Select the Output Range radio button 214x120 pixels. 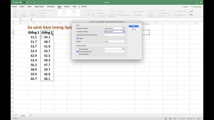click(x=78, y=49)
